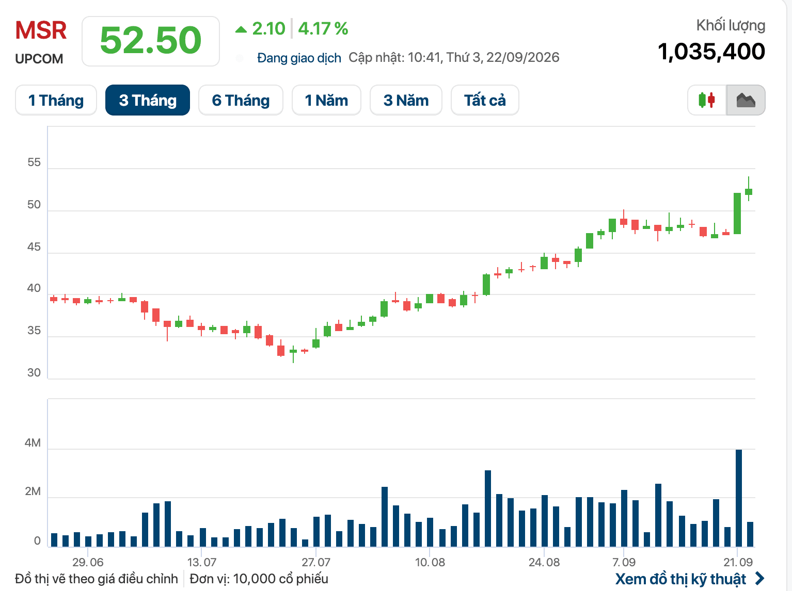The image size is (792, 591).
Task: Switch to candlestick chart view
Action: point(707,100)
